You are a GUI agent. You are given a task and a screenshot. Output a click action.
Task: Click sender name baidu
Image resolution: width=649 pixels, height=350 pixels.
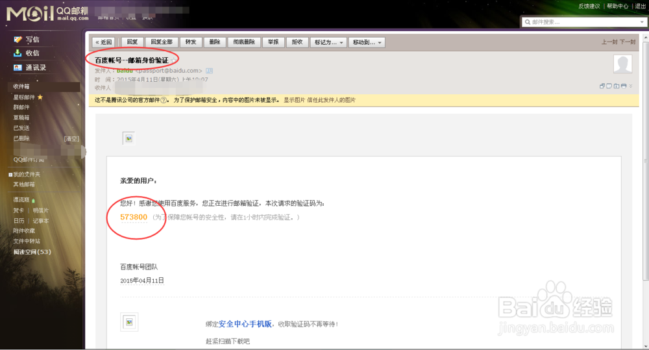pyautogui.click(x=125, y=71)
